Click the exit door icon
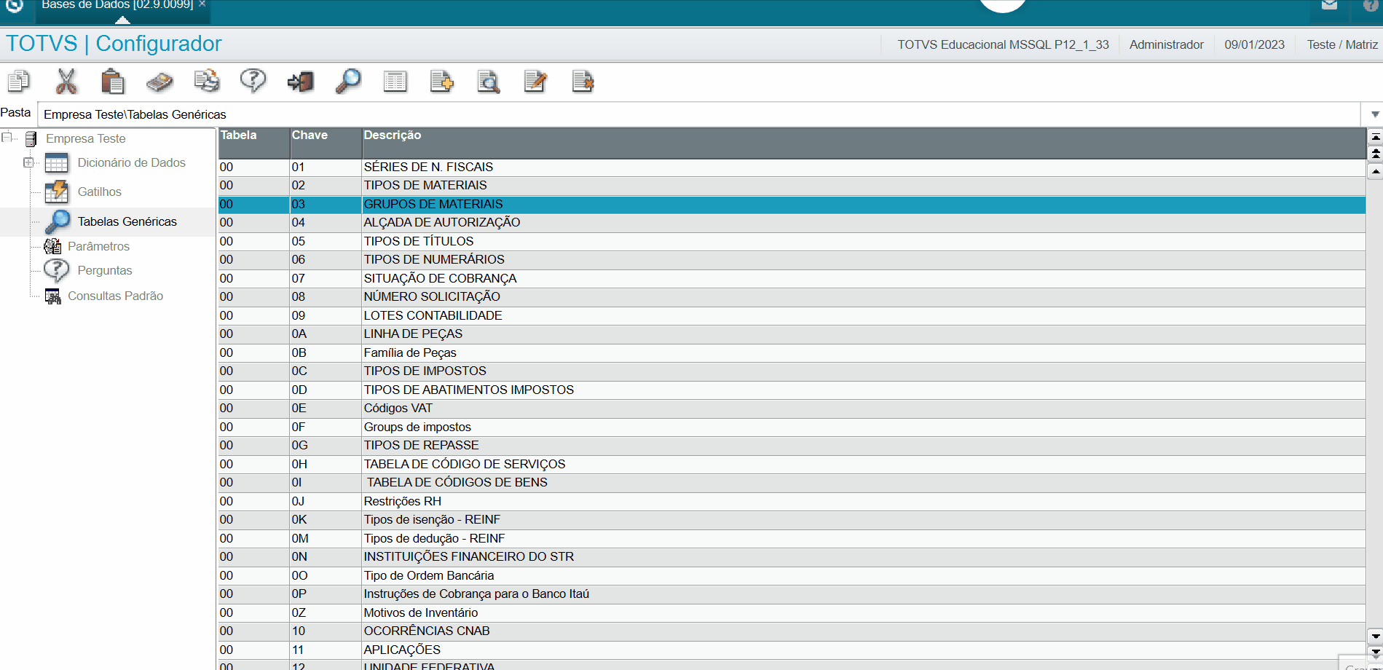This screenshot has height=670, width=1383. [x=300, y=82]
